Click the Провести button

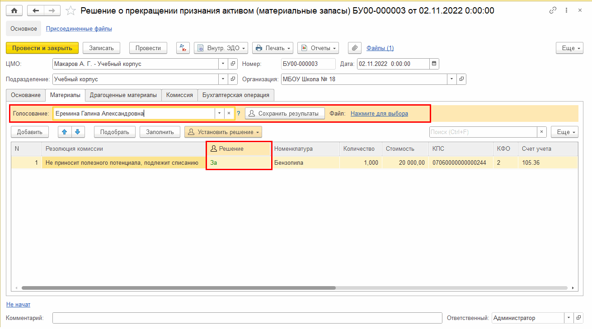(x=148, y=48)
